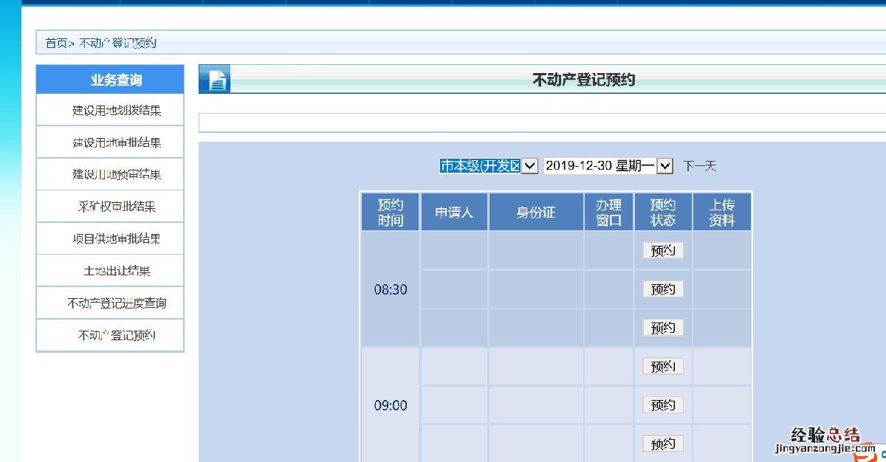Expand the 2019-12-30 星期一 date dropdown
Viewport: 886px width, 462px height.
point(608,166)
